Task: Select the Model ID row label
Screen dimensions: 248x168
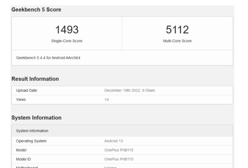Action: (24, 159)
